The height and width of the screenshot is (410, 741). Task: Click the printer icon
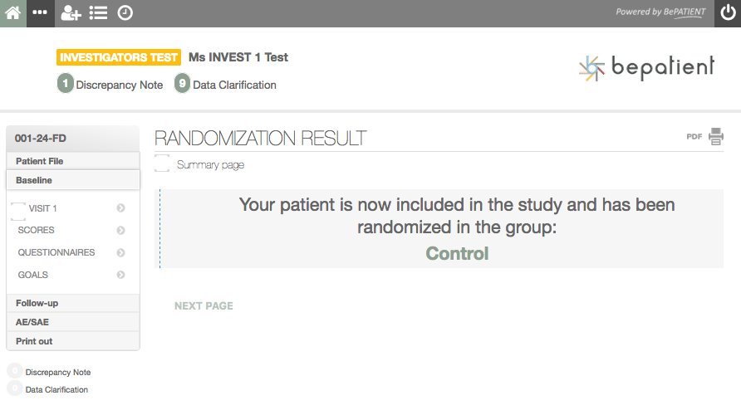click(x=716, y=137)
